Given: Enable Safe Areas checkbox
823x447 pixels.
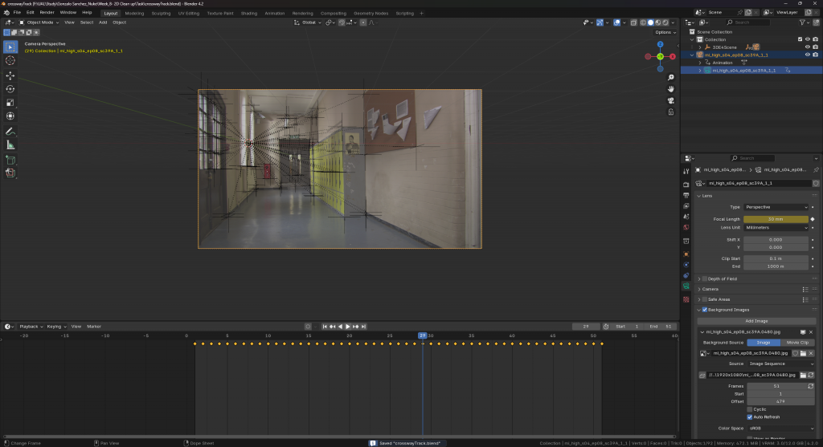Looking at the screenshot, I should coord(704,299).
